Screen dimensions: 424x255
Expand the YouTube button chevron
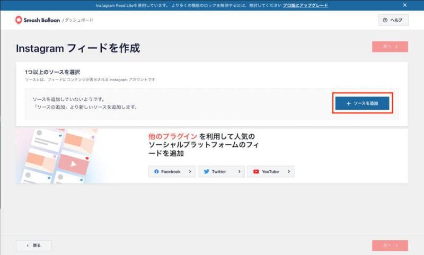point(289,172)
